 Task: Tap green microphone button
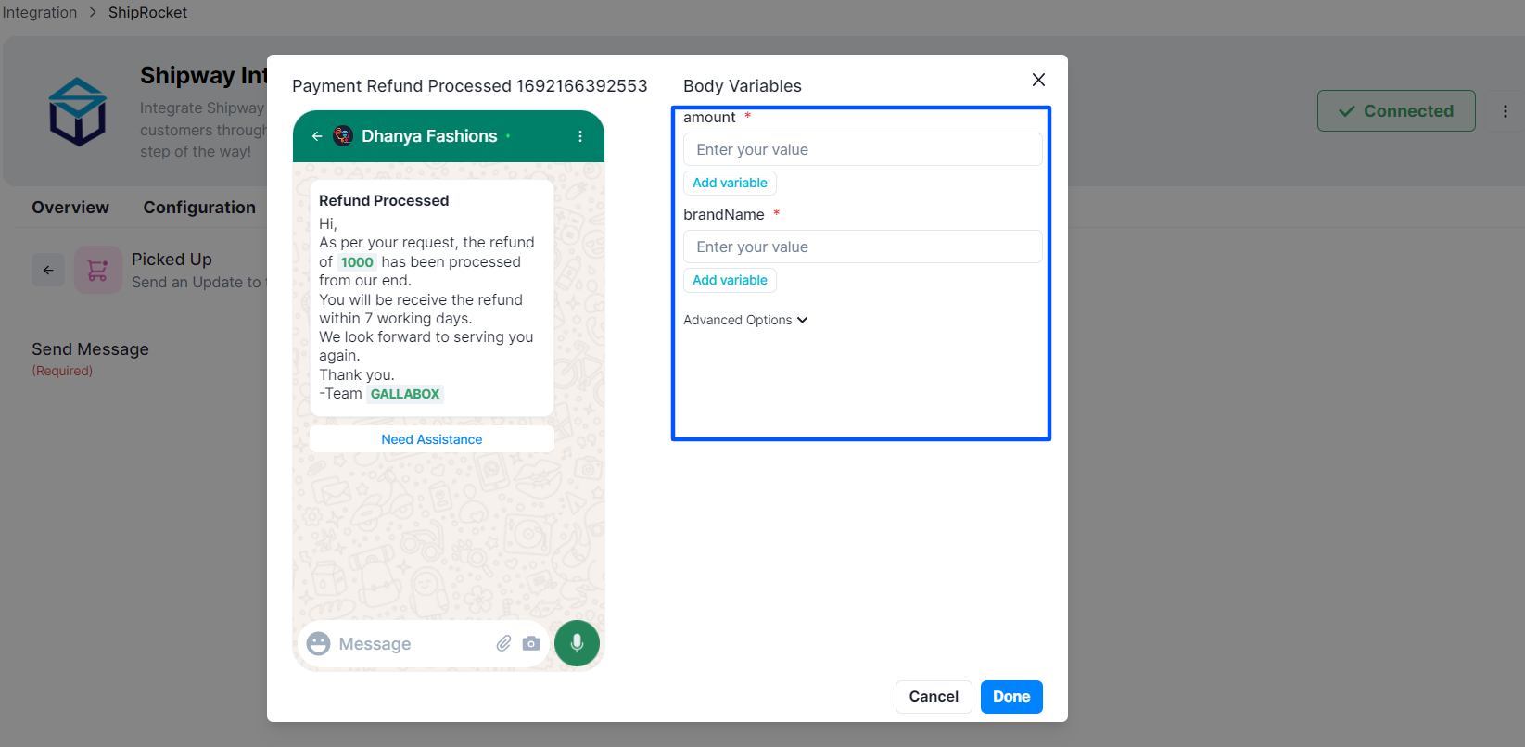tap(577, 643)
